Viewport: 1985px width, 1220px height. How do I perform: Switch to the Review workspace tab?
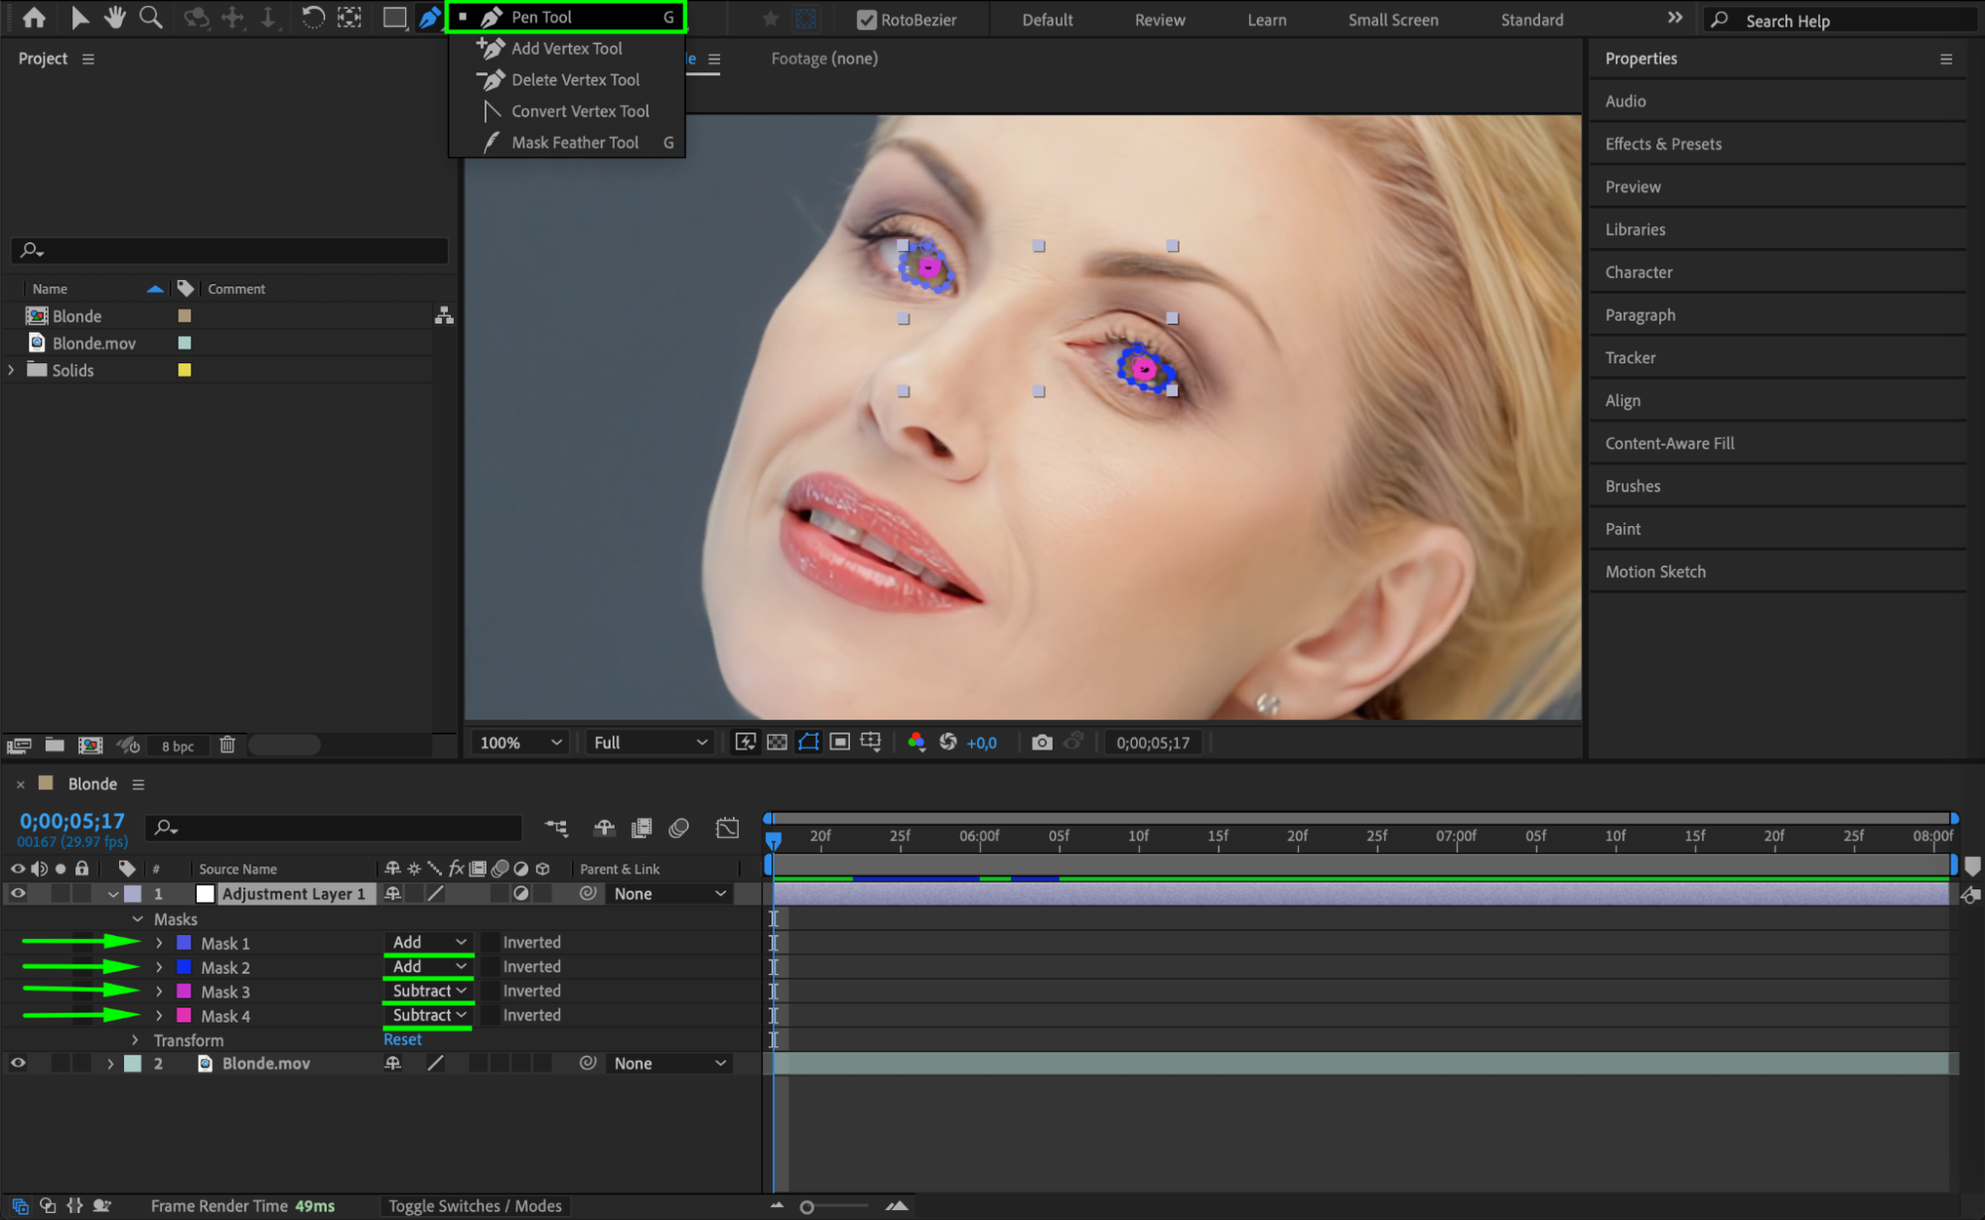(x=1159, y=20)
